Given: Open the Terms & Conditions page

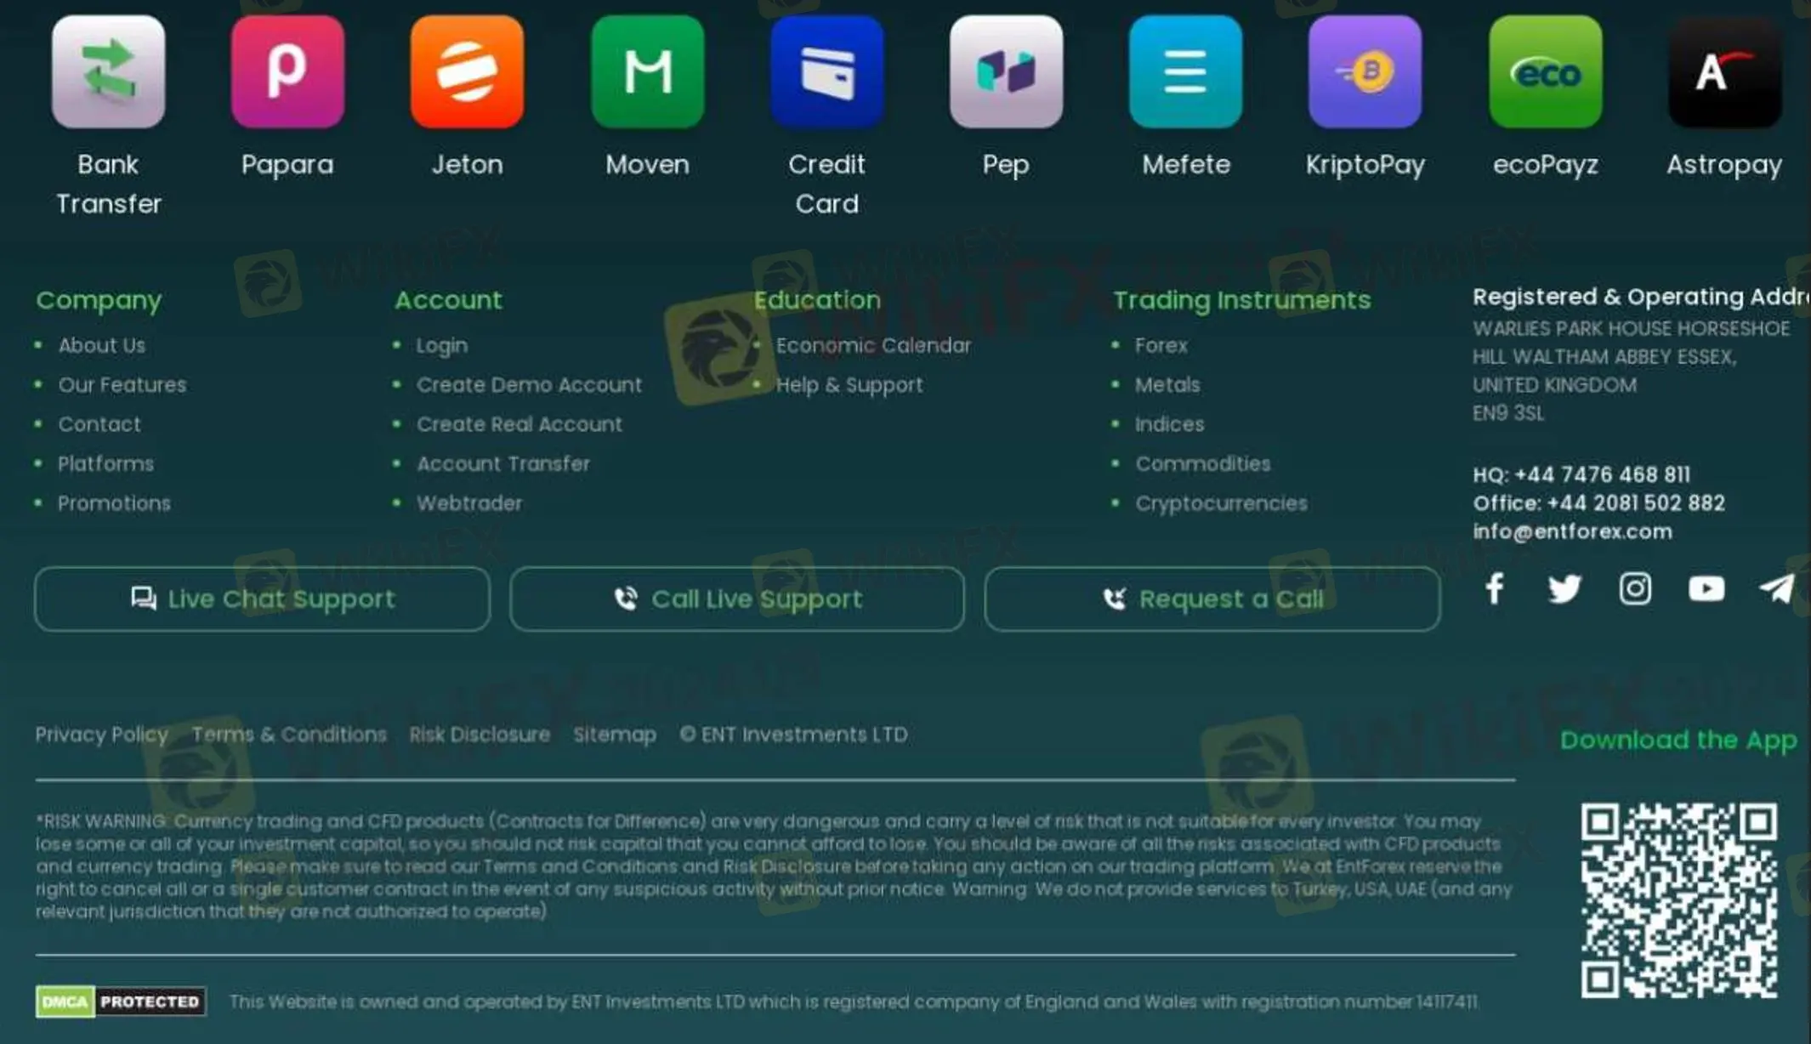Looking at the screenshot, I should (x=288, y=735).
